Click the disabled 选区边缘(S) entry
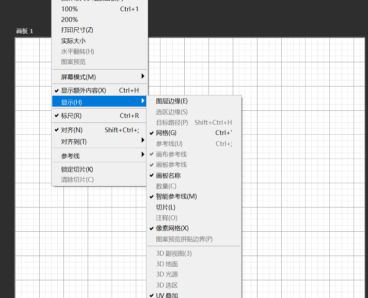 click(194, 112)
